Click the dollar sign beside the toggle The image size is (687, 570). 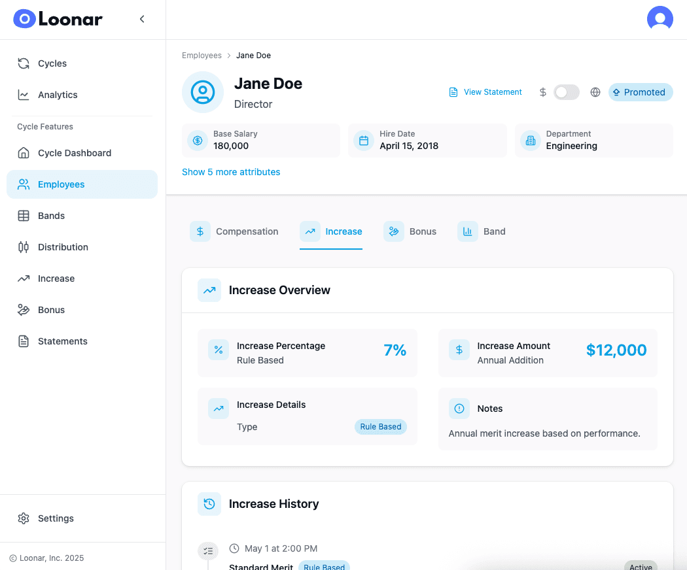pyautogui.click(x=542, y=92)
